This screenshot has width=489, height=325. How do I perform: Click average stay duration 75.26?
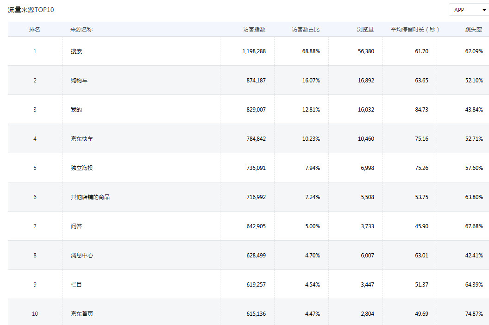(422, 168)
